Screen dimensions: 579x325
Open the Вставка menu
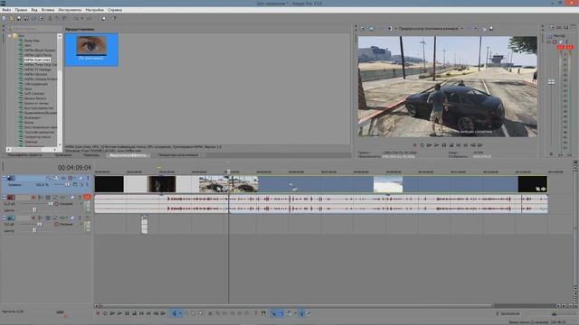[48, 10]
